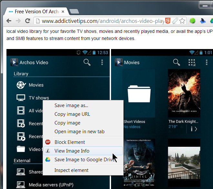Open the Short Videos folder thumbnail
The height and width of the screenshot is (189, 213).
(139, 93)
